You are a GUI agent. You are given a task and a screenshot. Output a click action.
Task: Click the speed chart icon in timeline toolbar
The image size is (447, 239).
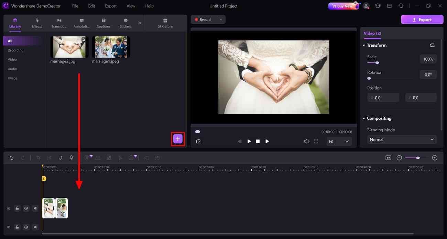pos(98,158)
